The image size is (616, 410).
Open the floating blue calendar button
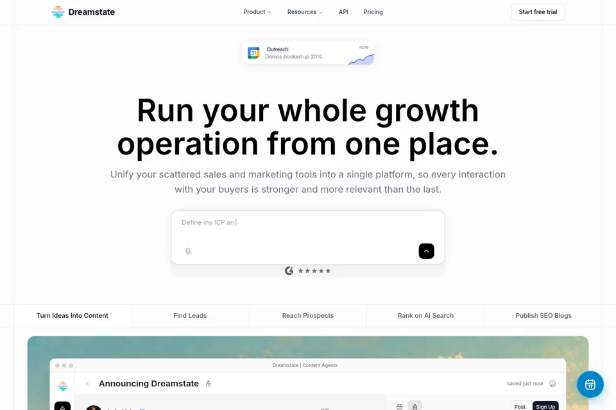(x=590, y=384)
